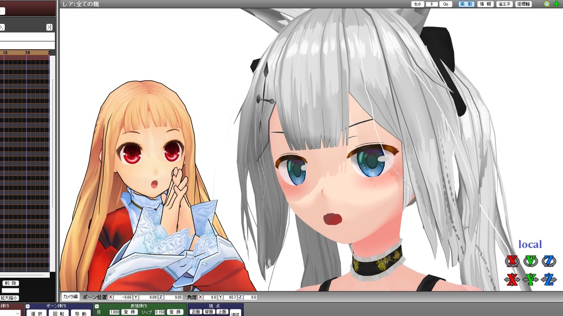
Task: Click the skip-to-last-frame arrow icon
Action: (48, 28)
